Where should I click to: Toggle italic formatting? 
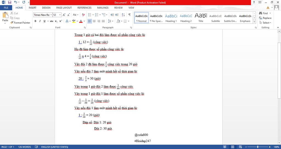[x=40, y=21]
